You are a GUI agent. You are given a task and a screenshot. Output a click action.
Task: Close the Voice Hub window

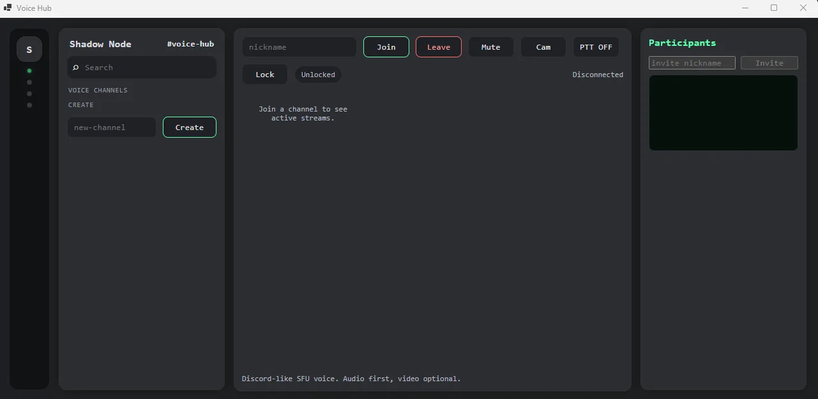pos(803,8)
